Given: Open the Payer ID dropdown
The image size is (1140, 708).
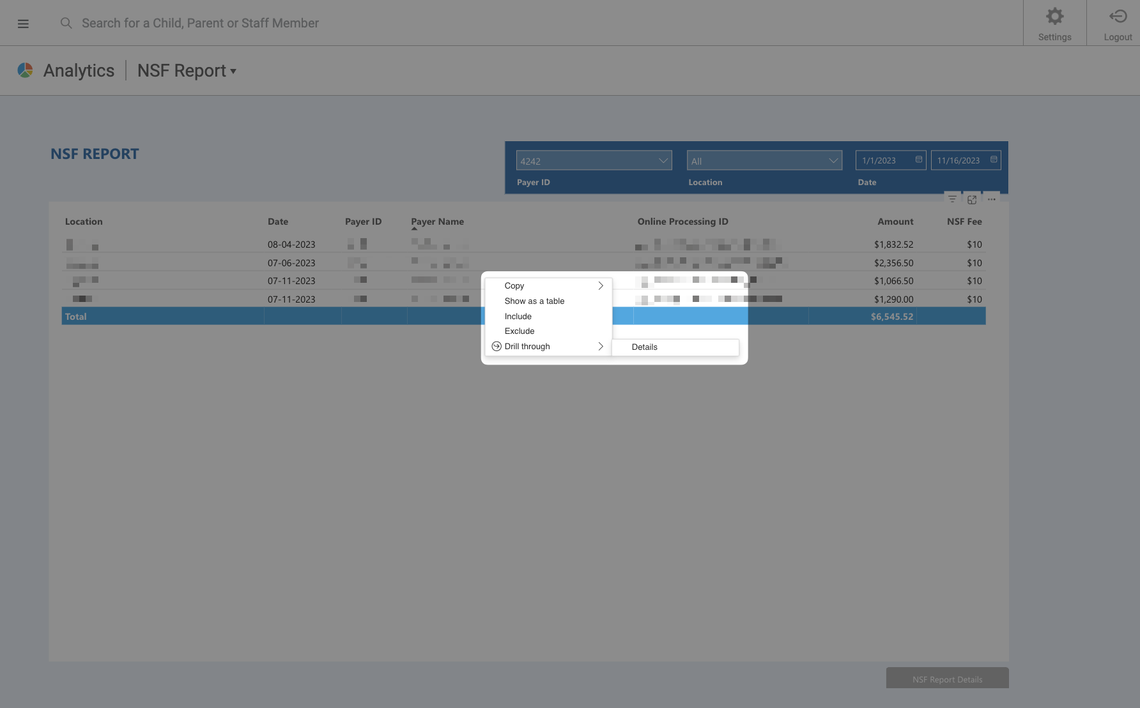Looking at the screenshot, I should point(663,160).
